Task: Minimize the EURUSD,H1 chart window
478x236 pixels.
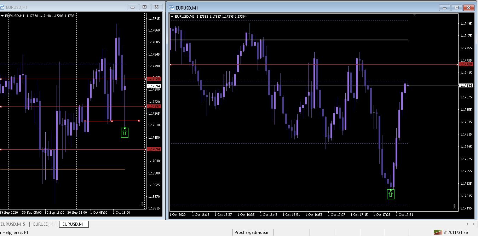Action: 133,7
